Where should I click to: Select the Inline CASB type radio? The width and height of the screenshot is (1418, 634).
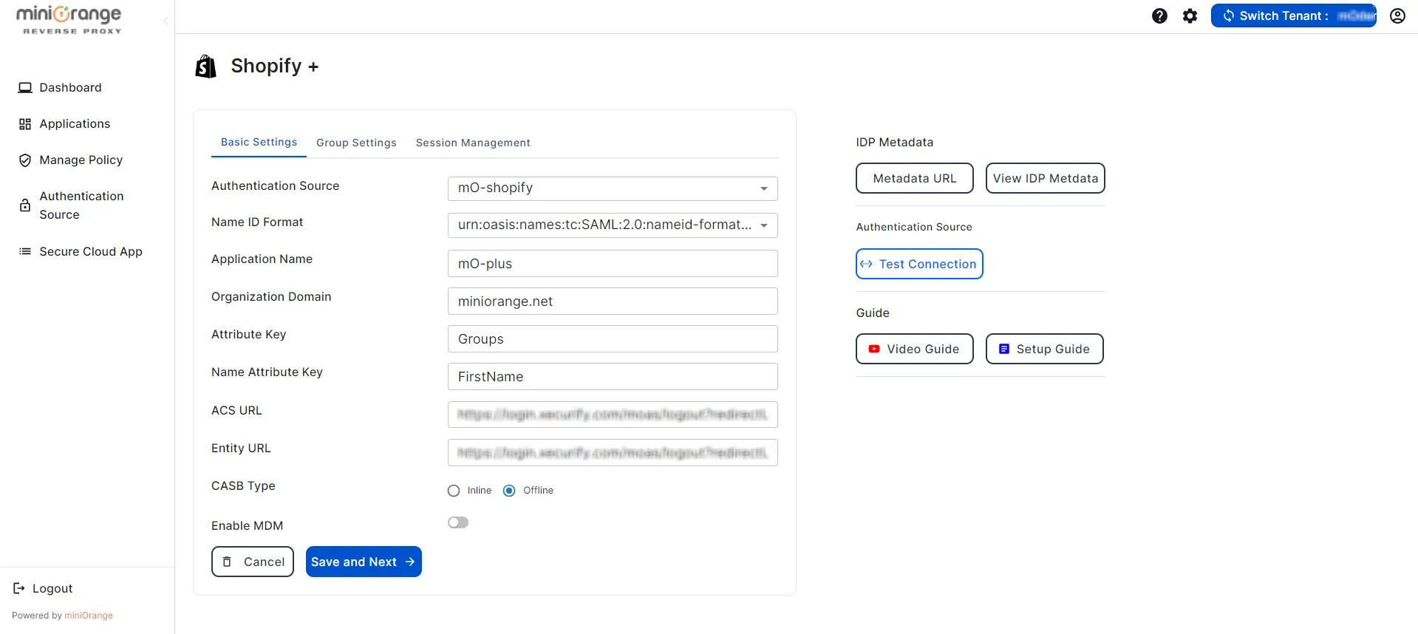(454, 491)
